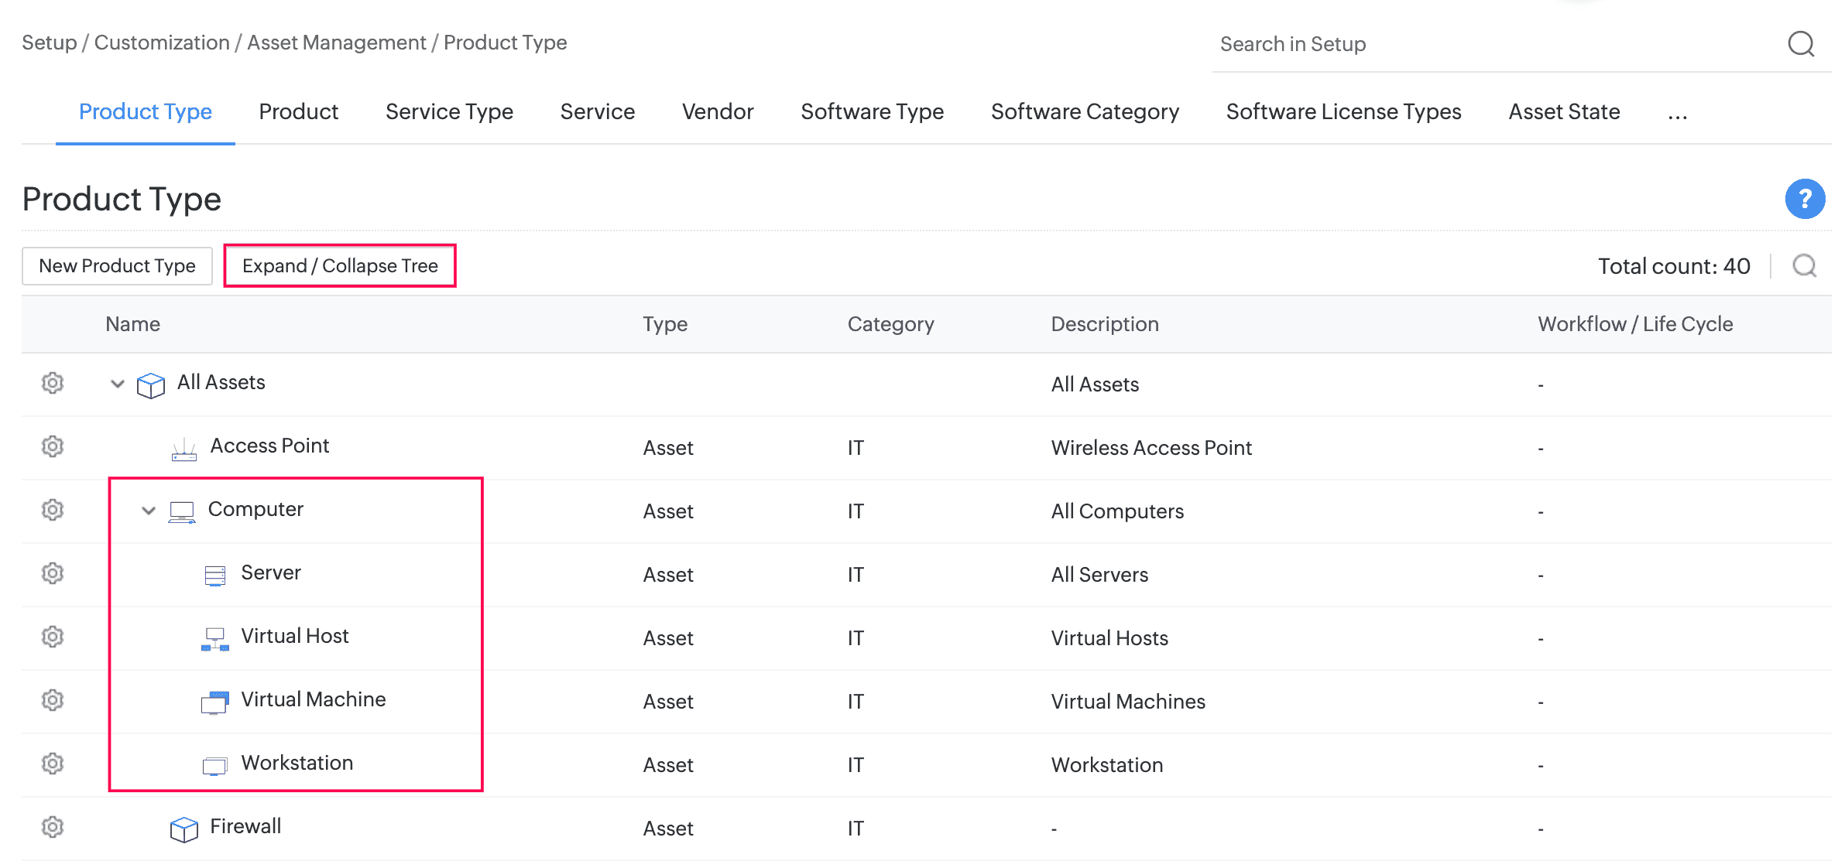
Task: Click the New Product Type button
Action: point(117,266)
